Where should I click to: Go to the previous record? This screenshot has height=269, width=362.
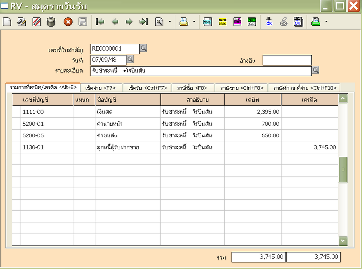[115, 22]
